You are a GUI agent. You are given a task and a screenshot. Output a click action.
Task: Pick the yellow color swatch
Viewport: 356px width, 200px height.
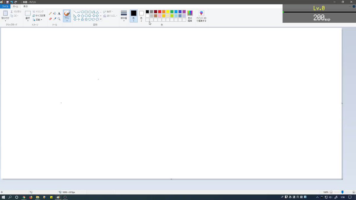(168, 12)
